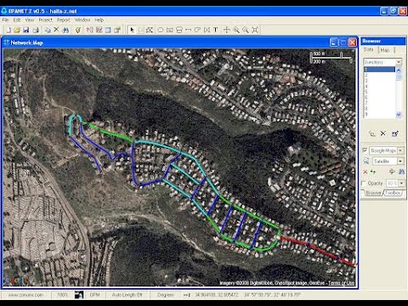Edit the selected object in the Browser

point(395,133)
